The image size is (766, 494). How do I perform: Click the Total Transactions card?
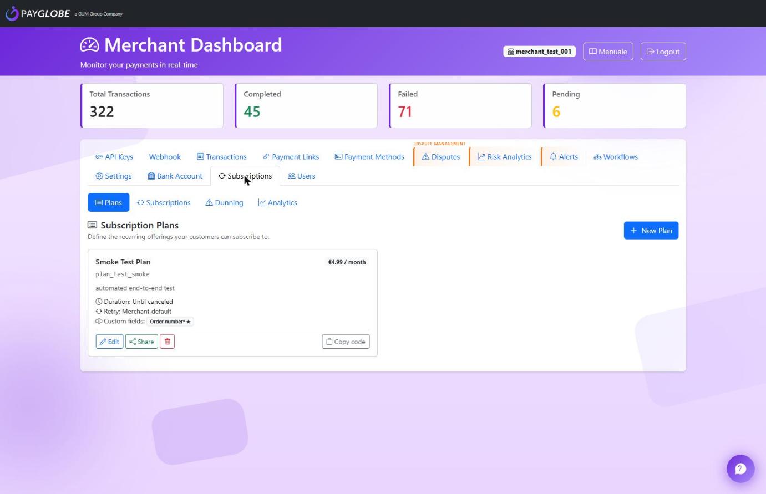pos(152,105)
